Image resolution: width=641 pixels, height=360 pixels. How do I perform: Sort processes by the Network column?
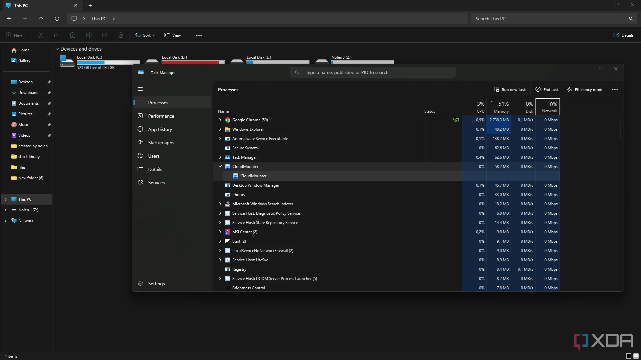[548, 107]
